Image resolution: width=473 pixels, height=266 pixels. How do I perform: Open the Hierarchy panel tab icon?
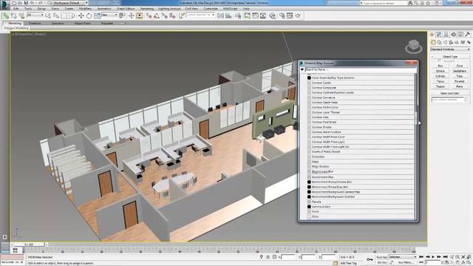446,35
